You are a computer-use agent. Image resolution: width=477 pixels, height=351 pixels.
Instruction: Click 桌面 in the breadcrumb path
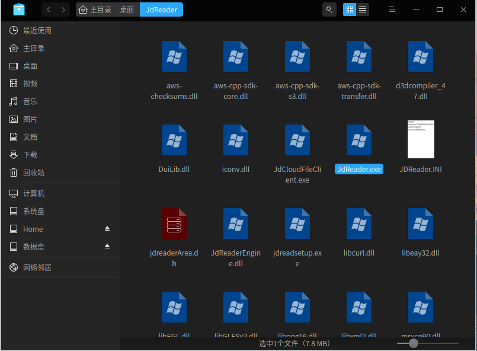point(127,9)
